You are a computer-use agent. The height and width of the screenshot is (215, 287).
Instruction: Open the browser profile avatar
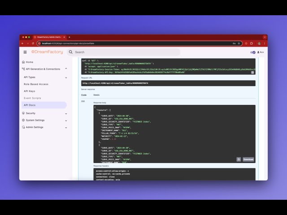(x=259, y=43)
